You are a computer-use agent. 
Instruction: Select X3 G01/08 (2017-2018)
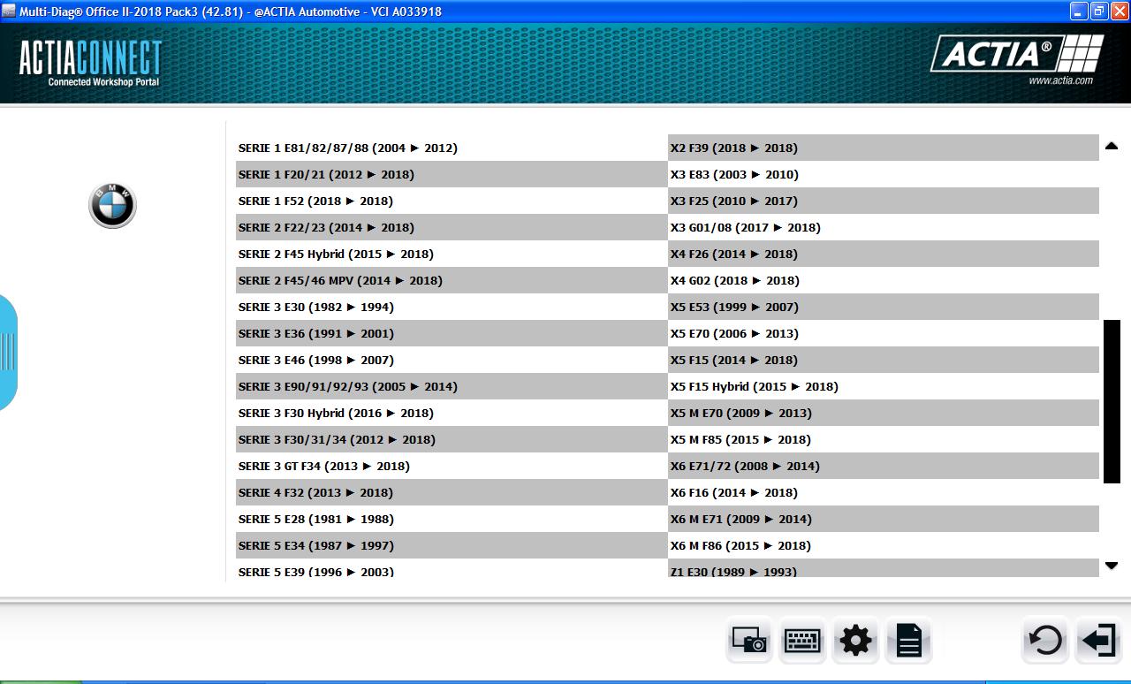point(884,227)
